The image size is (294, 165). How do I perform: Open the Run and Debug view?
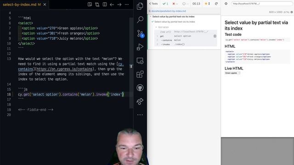140,47
